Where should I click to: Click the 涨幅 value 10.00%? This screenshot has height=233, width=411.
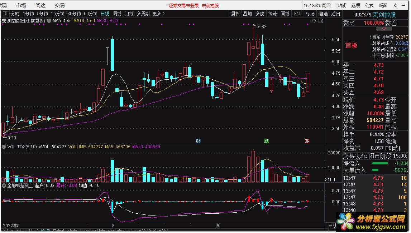click(x=376, y=113)
